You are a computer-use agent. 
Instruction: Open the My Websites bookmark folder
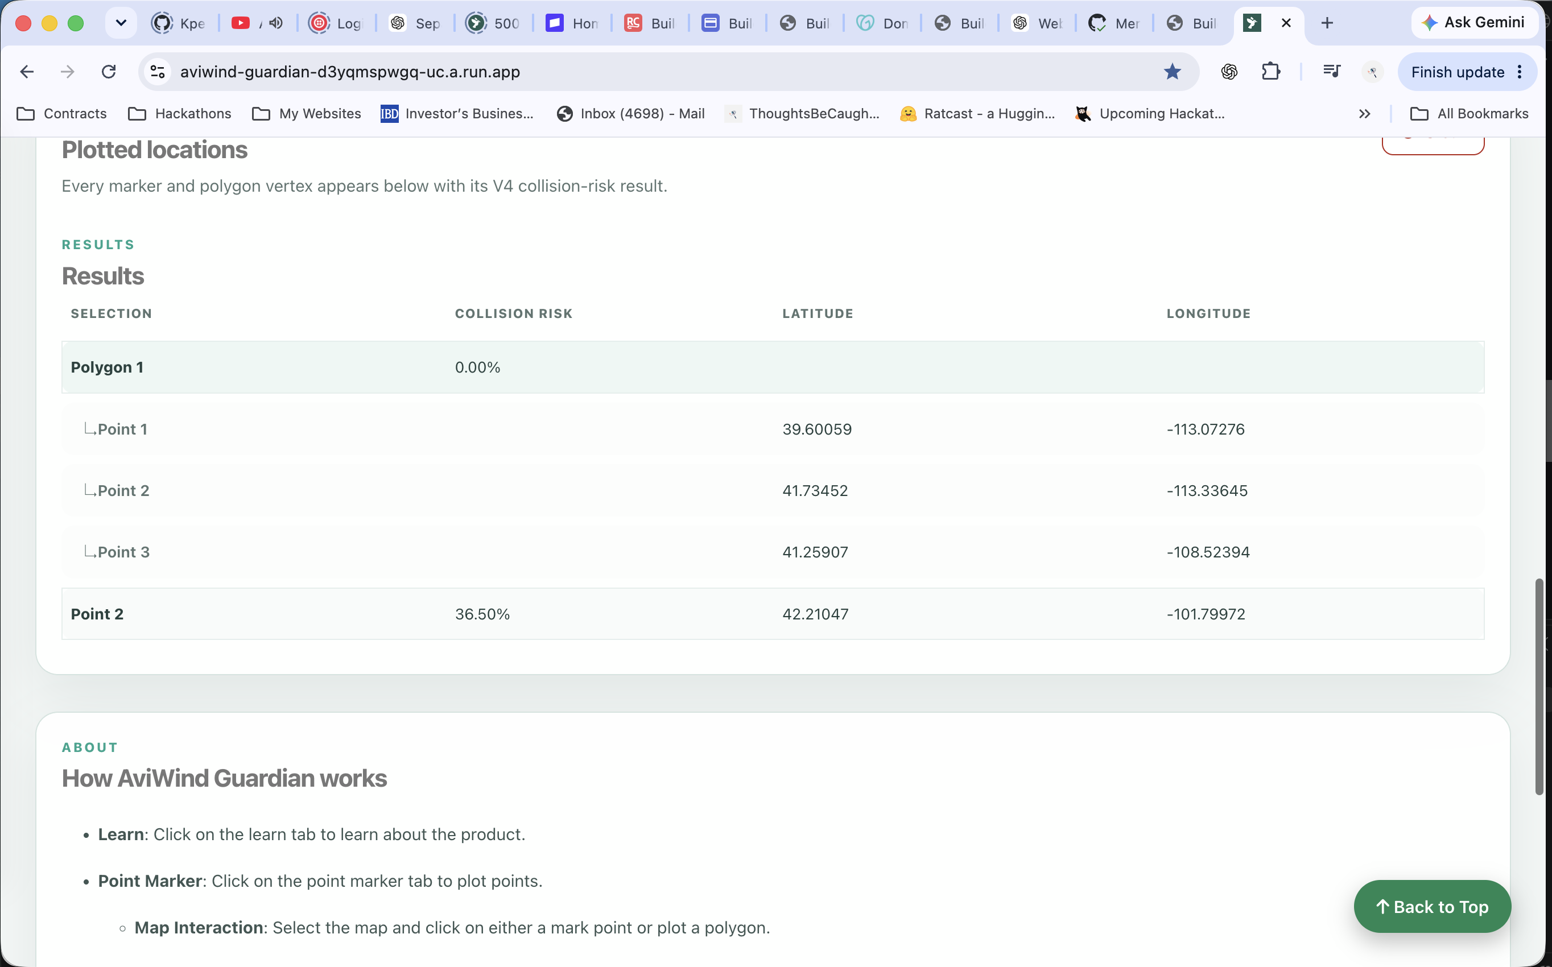pyautogui.click(x=306, y=114)
